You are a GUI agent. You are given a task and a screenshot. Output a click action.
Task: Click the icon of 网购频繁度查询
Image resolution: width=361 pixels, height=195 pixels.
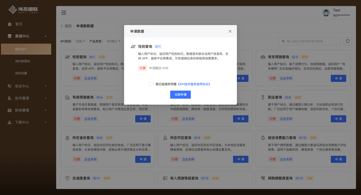[x=263, y=178]
